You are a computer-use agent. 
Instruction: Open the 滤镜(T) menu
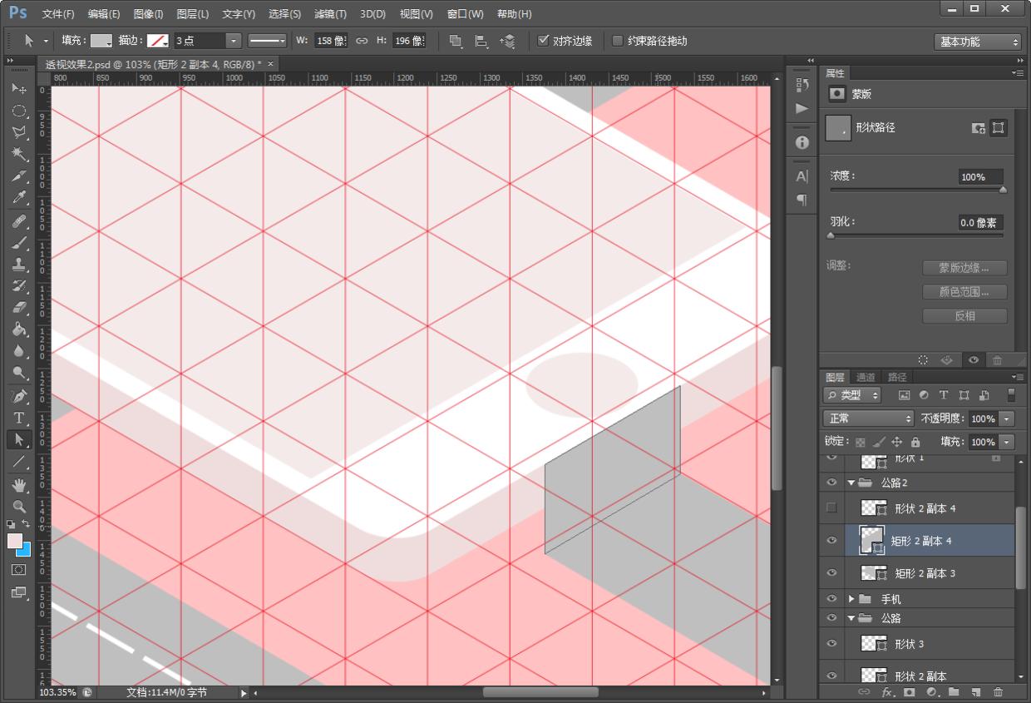click(x=330, y=14)
